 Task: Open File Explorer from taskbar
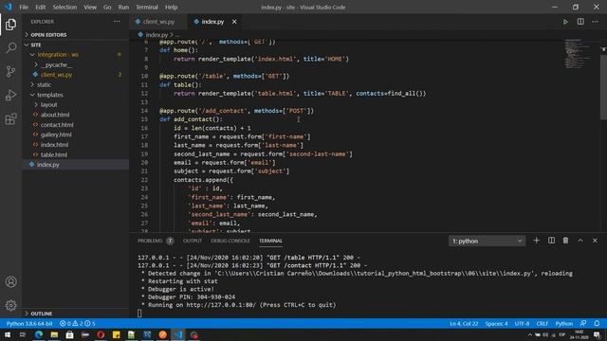pos(54,334)
